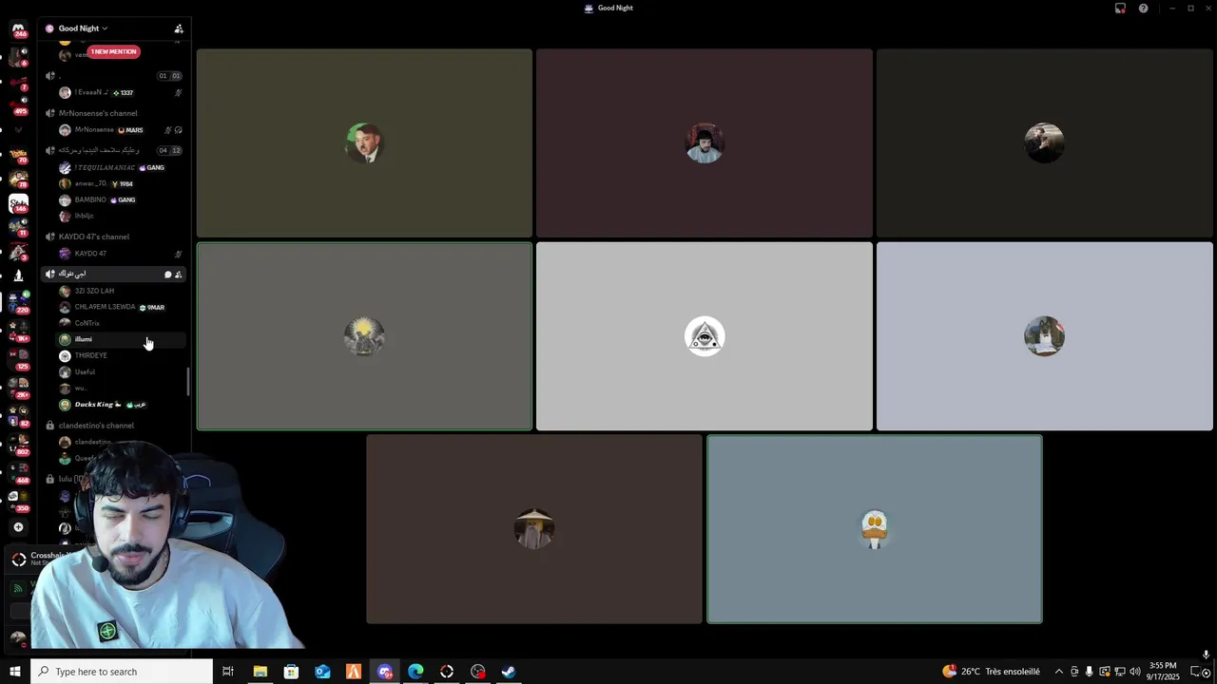
Task: Select user ! EvaaaN in list
Action: [x=119, y=93]
